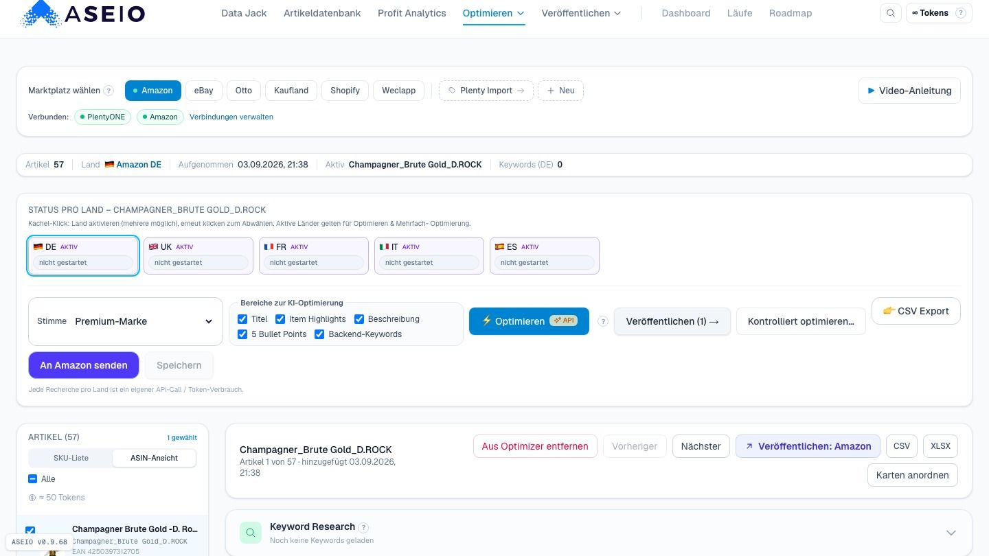Switch to the Dashboard view
The width and height of the screenshot is (989, 556).
point(686,13)
